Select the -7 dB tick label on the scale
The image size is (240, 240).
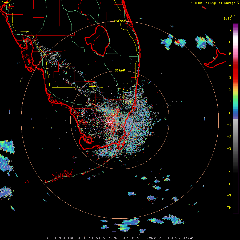pyautogui.click(x=229, y=196)
